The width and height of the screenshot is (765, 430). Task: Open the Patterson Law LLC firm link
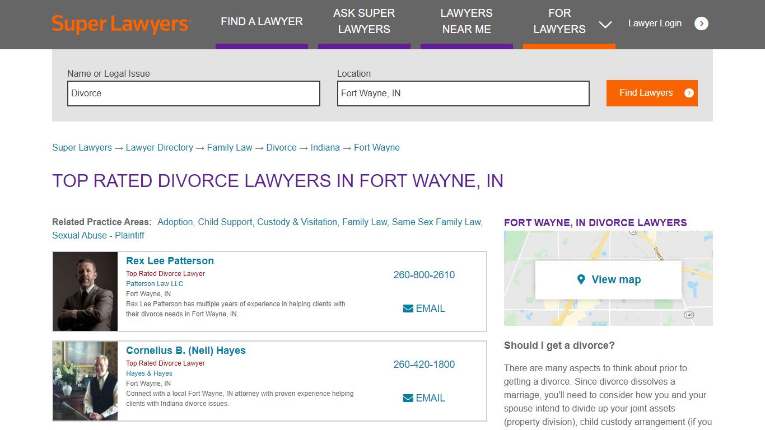pos(155,284)
